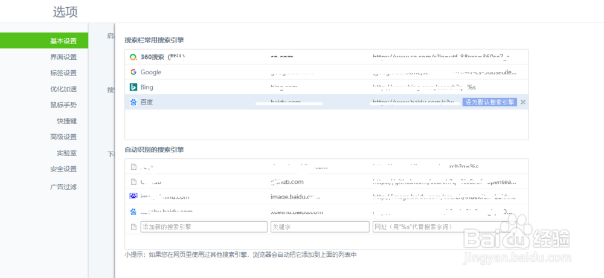Switch to 安全设置 section
Viewport: 604px width, 278px height.
(x=63, y=169)
